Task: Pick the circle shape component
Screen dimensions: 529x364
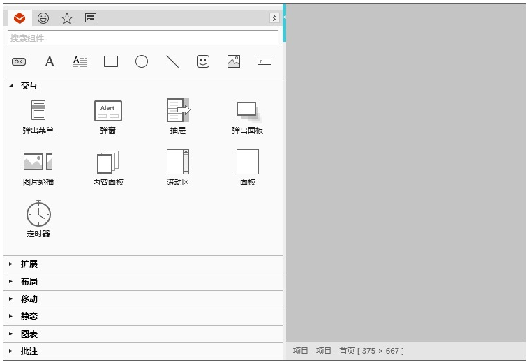Action: [x=142, y=61]
